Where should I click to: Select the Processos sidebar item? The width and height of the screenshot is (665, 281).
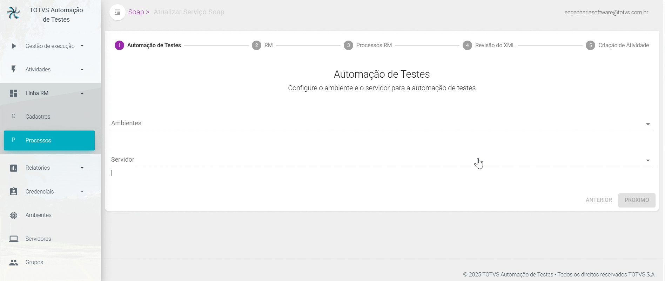pyautogui.click(x=49, y=140)
